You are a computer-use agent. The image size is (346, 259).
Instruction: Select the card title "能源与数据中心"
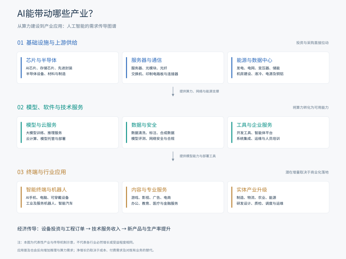click(254, 60)
